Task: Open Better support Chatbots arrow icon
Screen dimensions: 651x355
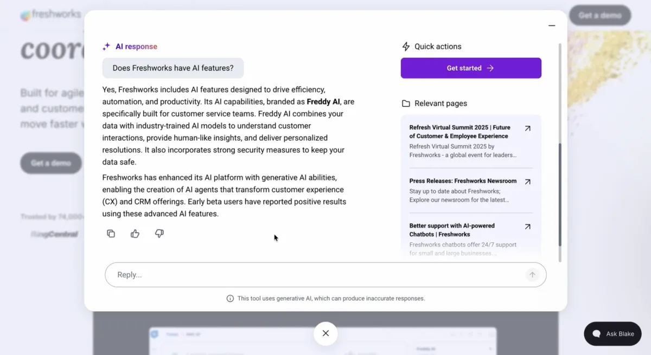Action: tap(527, 227)
